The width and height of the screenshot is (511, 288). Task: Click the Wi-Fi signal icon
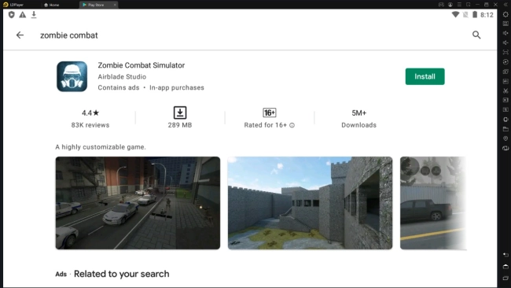coord(455,15)
